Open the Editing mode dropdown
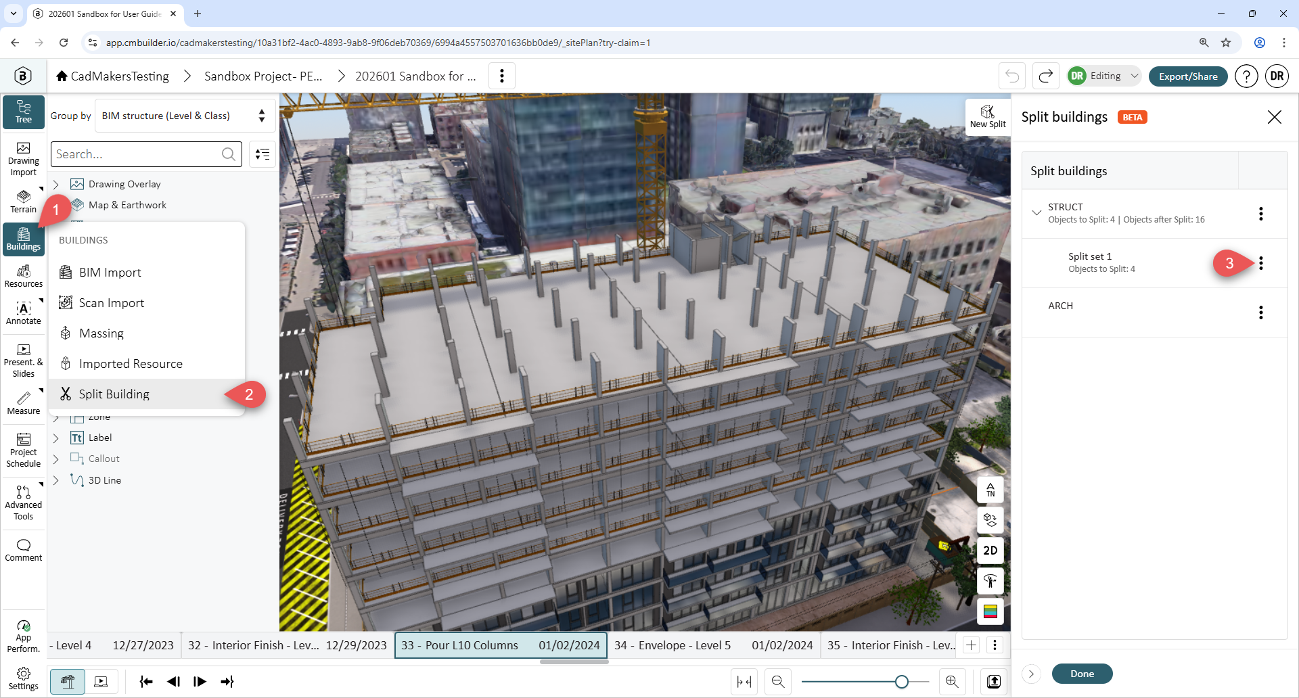This screenshot has width=1299, height=698. [x=1105, y=76]
